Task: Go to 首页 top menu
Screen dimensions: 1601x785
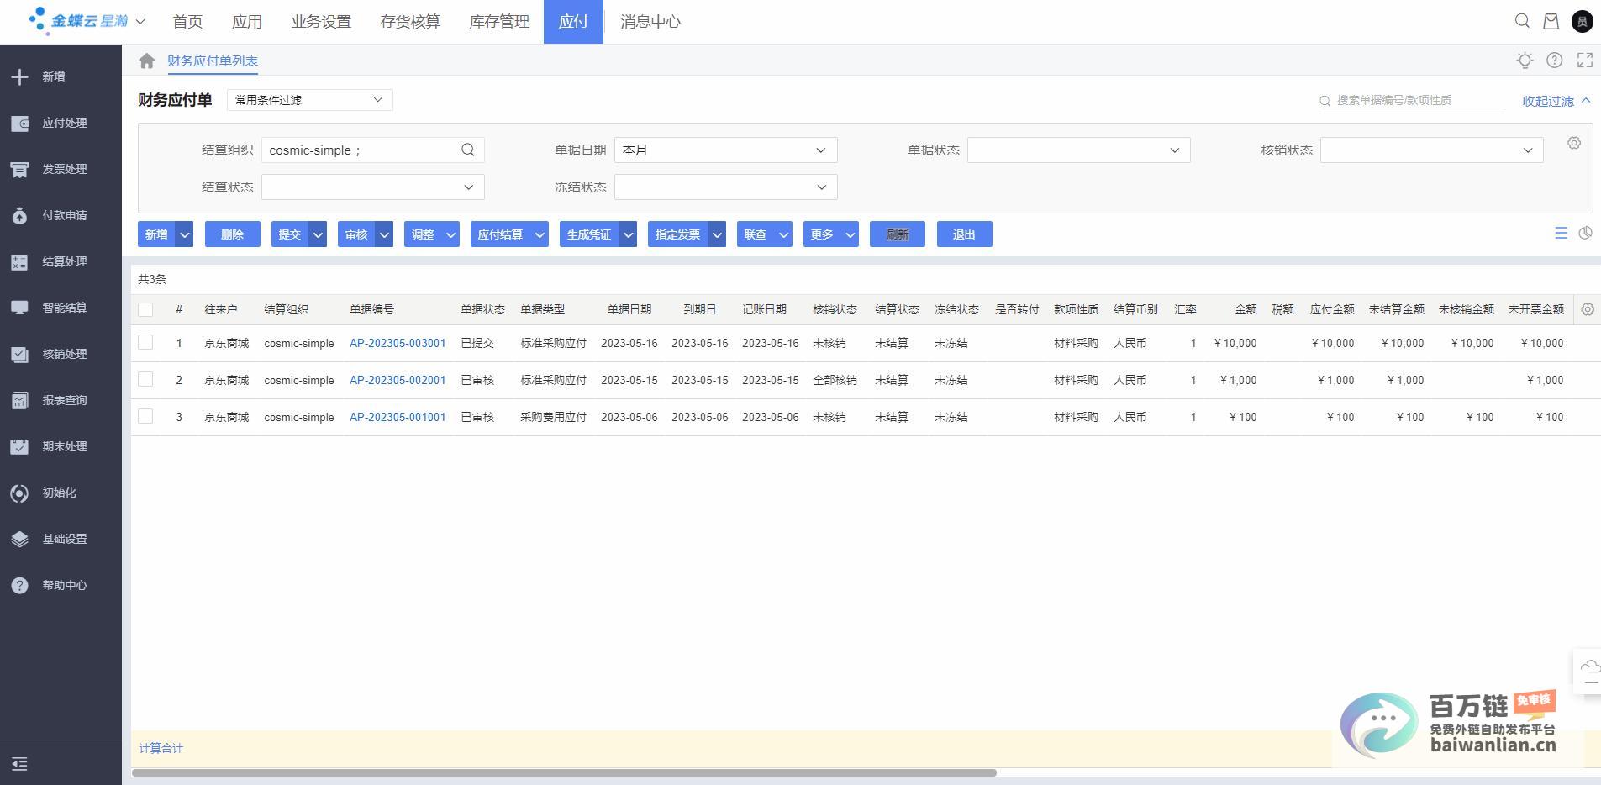Action: coord(187,22)
